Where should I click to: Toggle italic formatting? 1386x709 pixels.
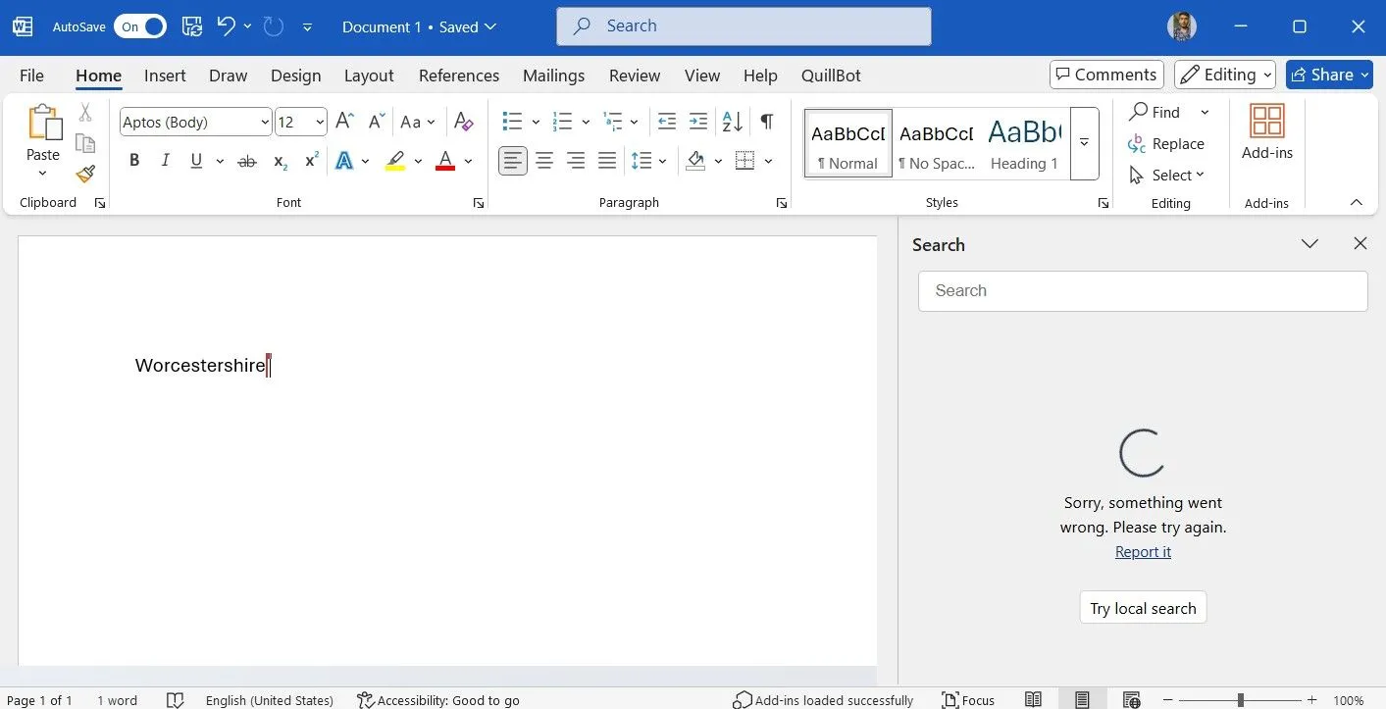point(165,161)
